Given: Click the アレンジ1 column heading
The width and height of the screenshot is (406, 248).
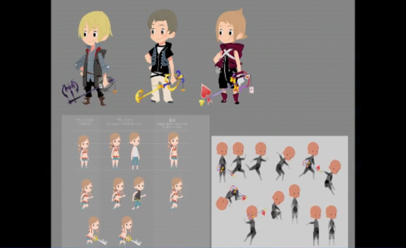Looking at the screenshot, I should point(125,121).
